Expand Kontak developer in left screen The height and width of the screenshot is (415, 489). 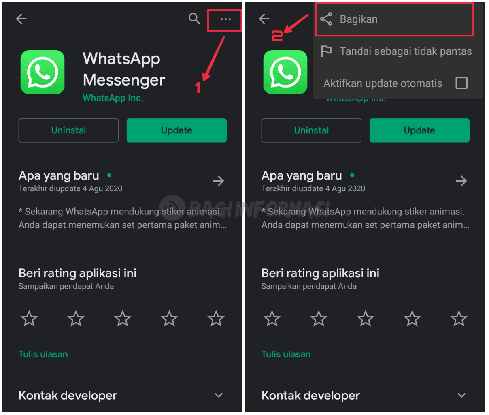[219, 395]
